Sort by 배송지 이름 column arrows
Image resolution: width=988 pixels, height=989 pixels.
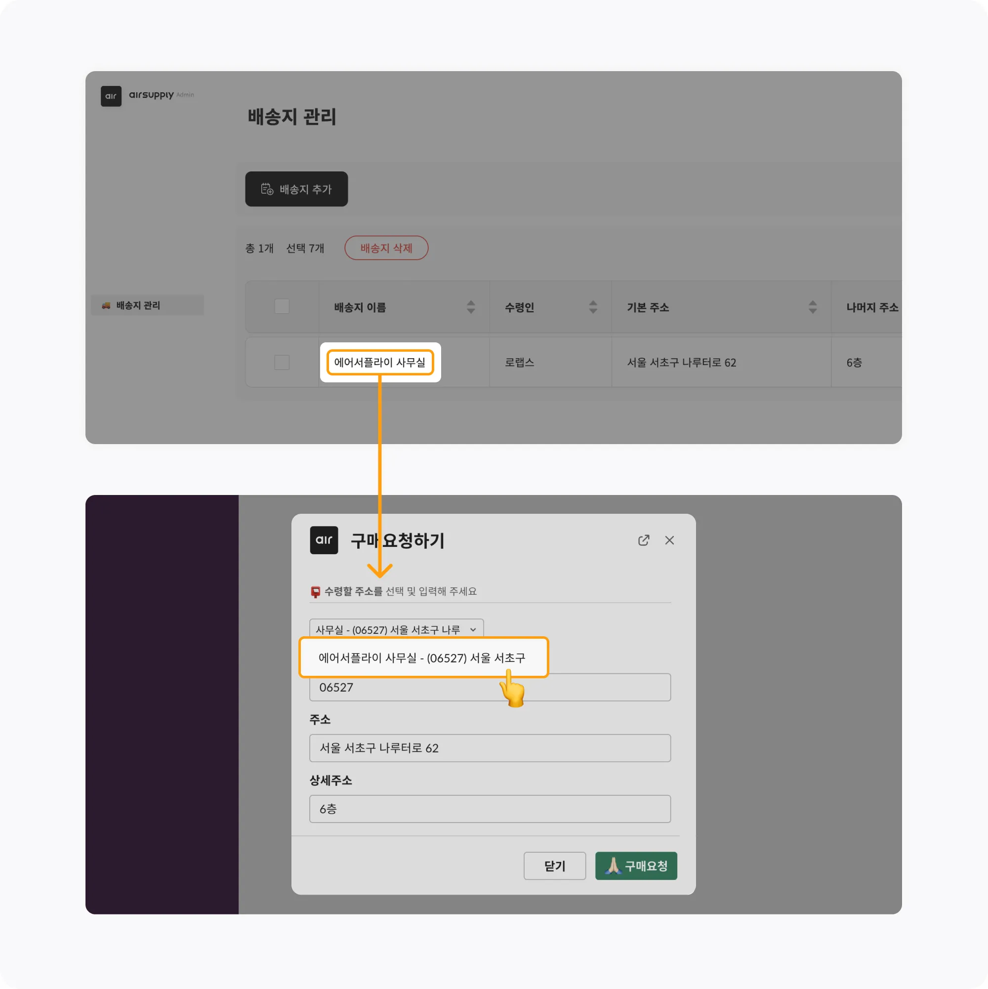click(470, 307)
